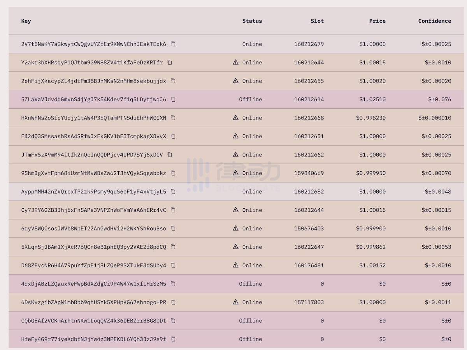This screenshot has height=350, width=467.
Task: Click warning icon in the 159840669 slot row
Action: click(235, 173)
